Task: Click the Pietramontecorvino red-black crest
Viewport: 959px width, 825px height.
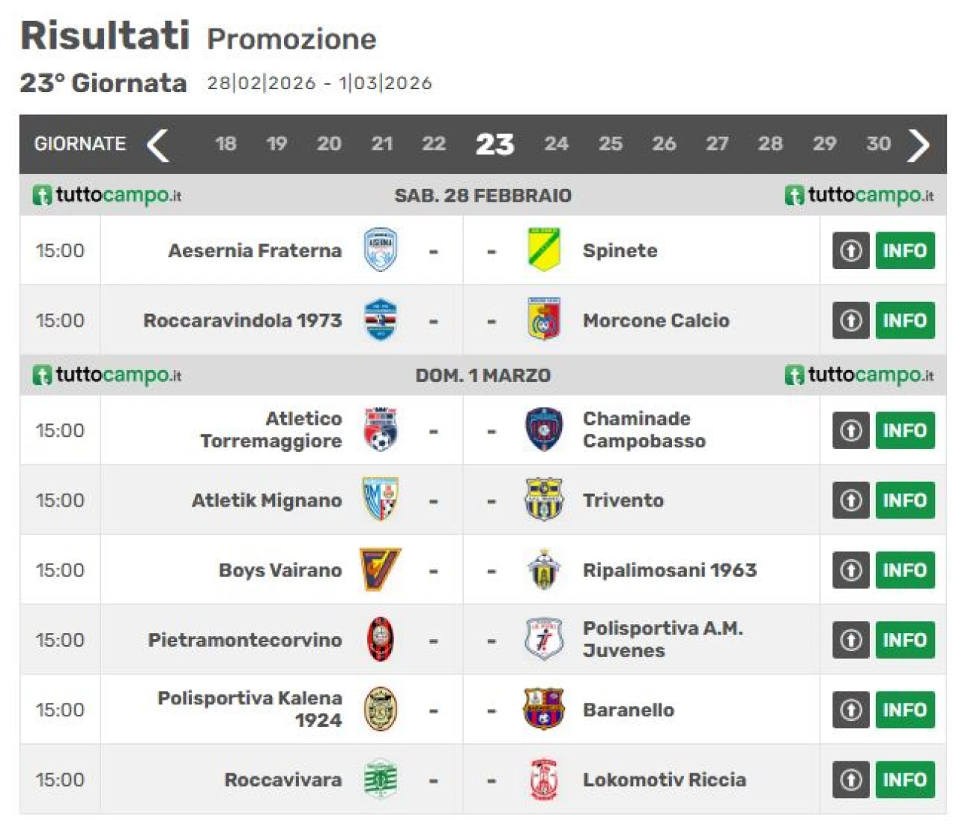Action: [x=381, y=640]
